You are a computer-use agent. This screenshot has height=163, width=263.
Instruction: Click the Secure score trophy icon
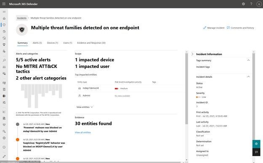click(4, 44)
